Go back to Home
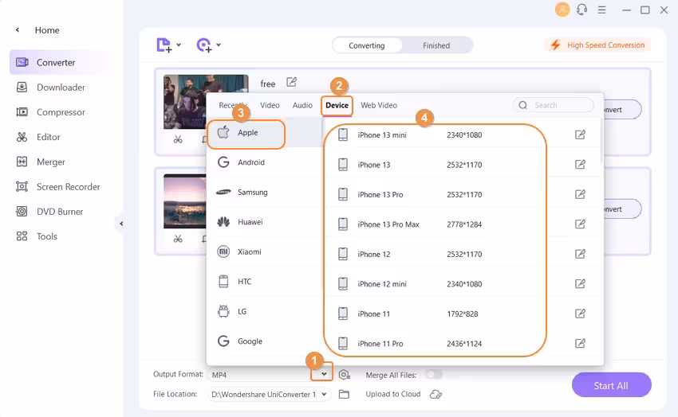This screenshot has width=678, height=417. click(47, 30)
